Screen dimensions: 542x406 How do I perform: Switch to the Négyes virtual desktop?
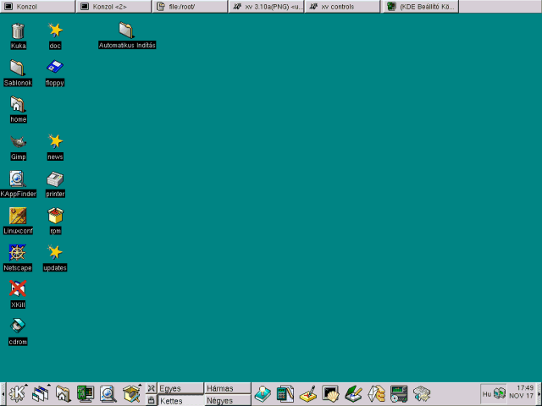click(x=228, y=400)
